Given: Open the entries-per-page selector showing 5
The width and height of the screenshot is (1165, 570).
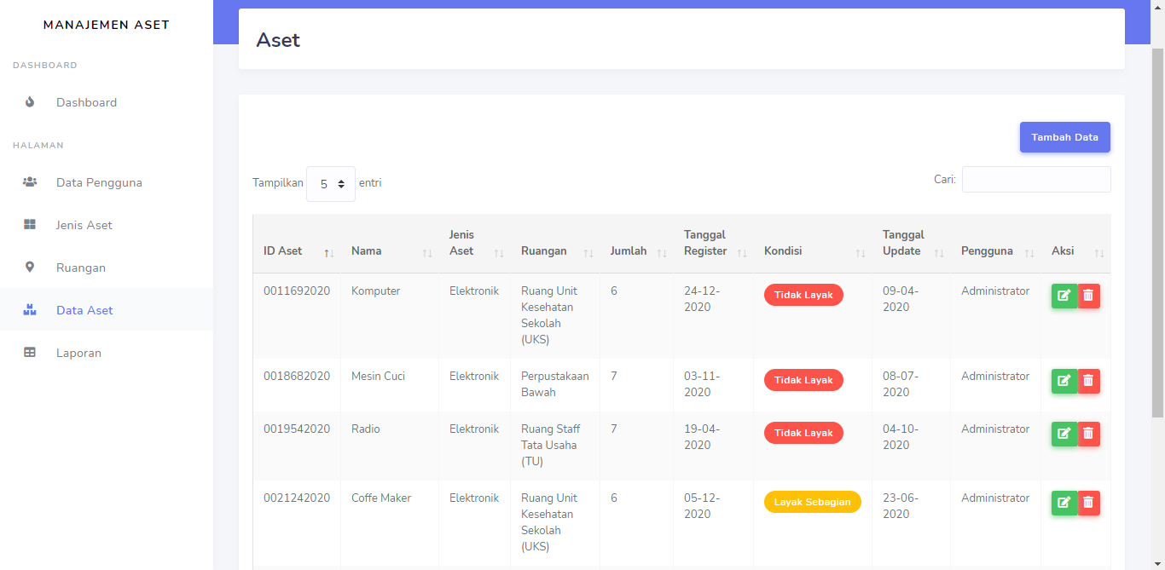Looking at the screenshot, I should (331, 183).
